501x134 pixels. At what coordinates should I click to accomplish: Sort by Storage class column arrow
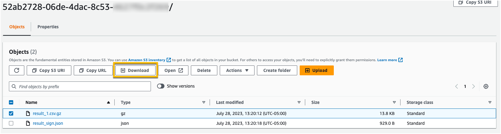[490, 102]
